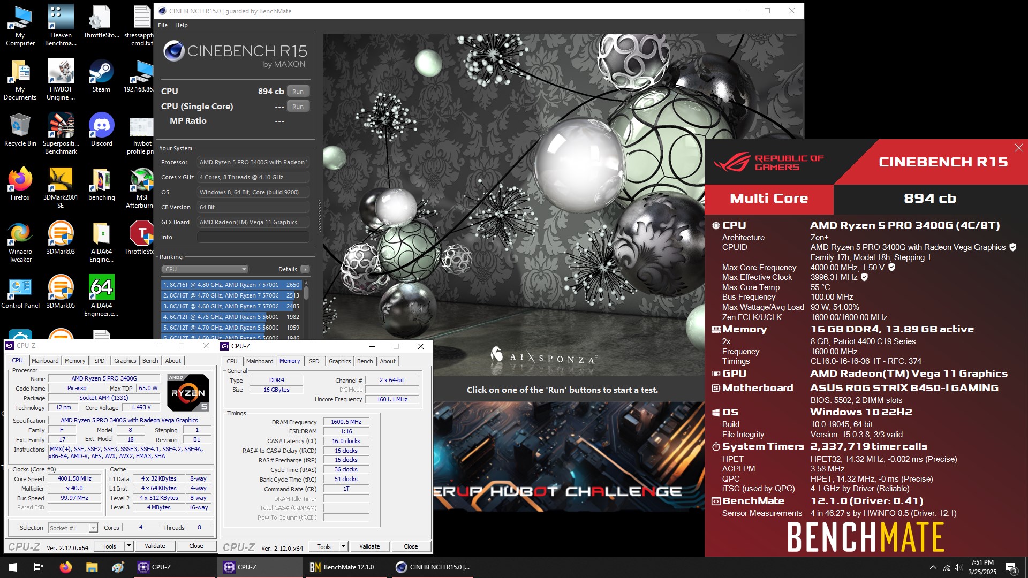Screen dimensions: 1028x578
Task: Switch to Mainboard tab in left CPU-Z
Action: point(45,361)
